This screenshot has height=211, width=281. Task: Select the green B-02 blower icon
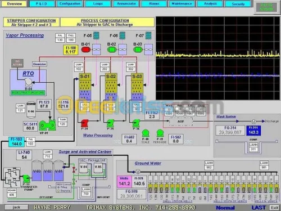tap(112, 50)
